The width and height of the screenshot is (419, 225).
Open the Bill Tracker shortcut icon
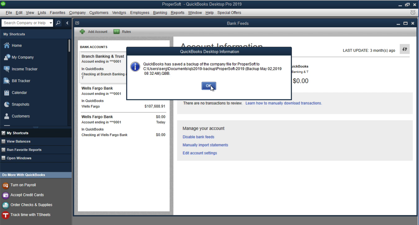click(7, 81)
